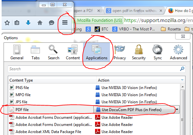Open the bookmarks list icon
Viewport: 193px width, 135px height.
(17, 23)
